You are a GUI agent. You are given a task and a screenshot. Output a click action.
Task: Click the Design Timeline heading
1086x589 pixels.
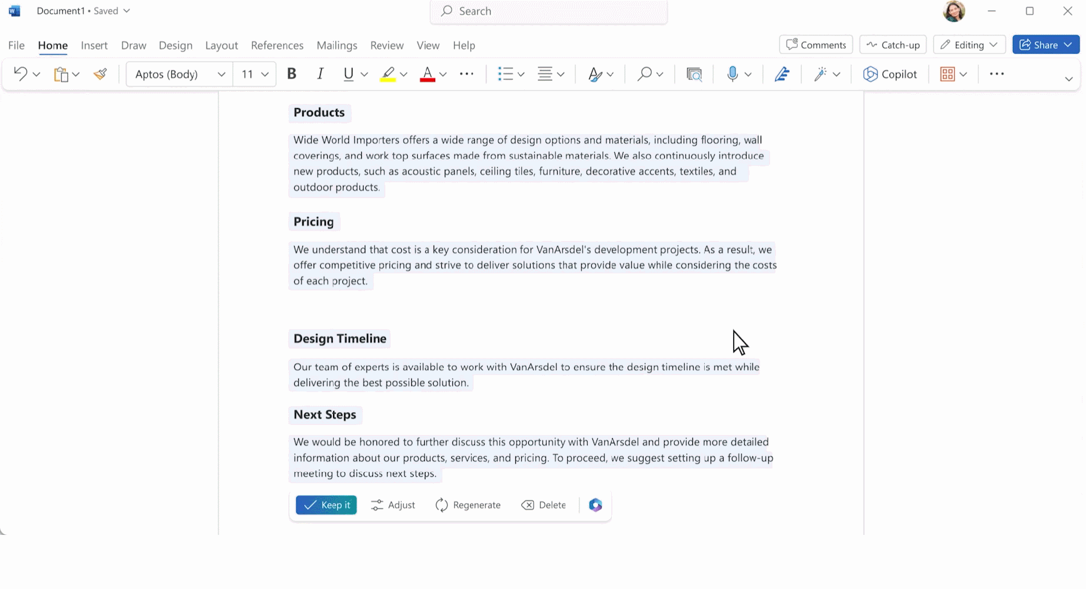tap(340, 339)
